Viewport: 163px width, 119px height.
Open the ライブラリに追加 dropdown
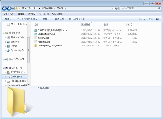click(27, 19)
